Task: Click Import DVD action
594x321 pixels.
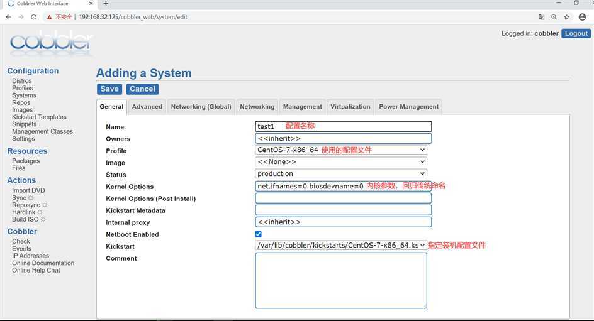Action: click(x=28, y=190)
